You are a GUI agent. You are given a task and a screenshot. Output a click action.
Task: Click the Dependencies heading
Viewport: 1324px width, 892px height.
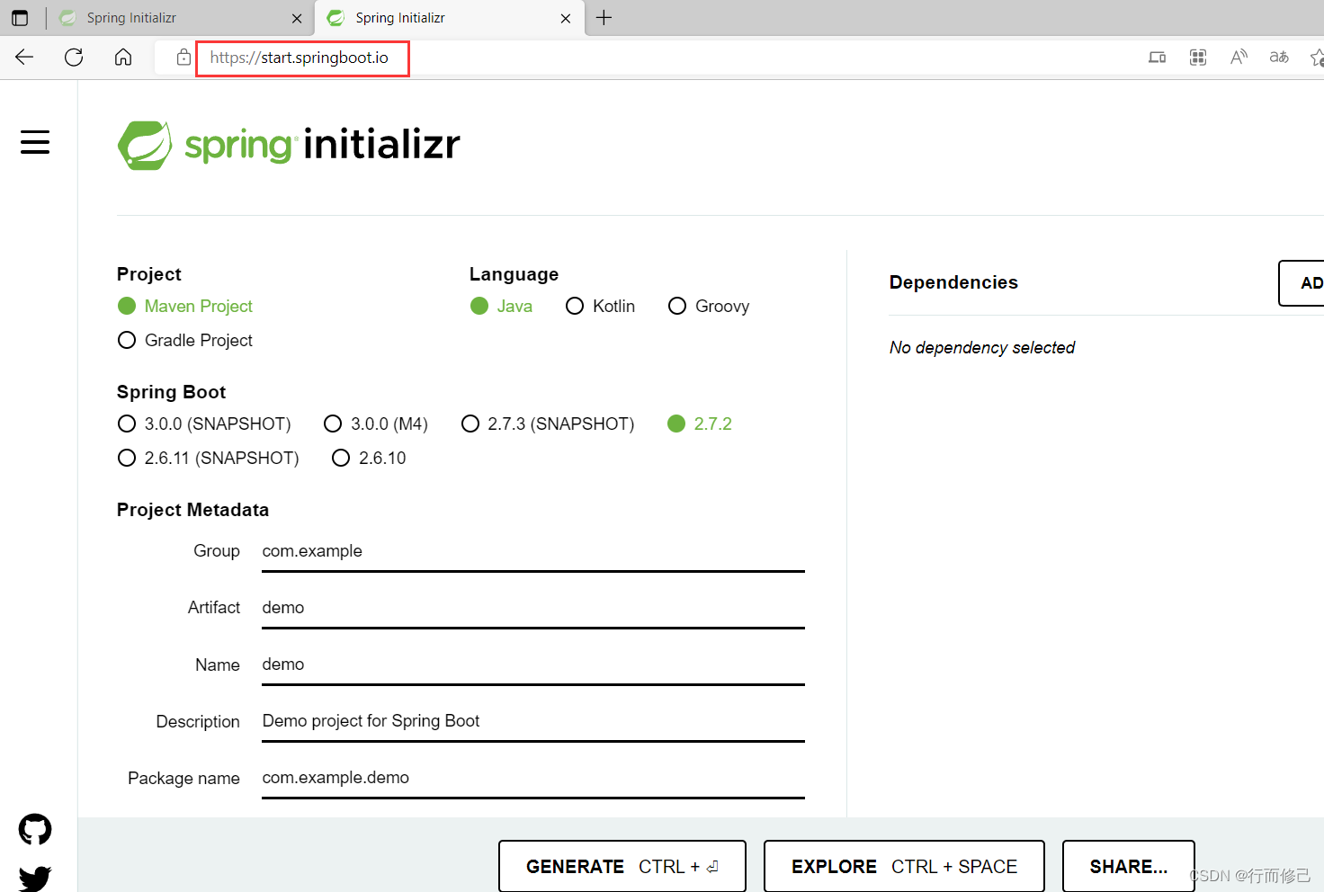click(953, 282)
